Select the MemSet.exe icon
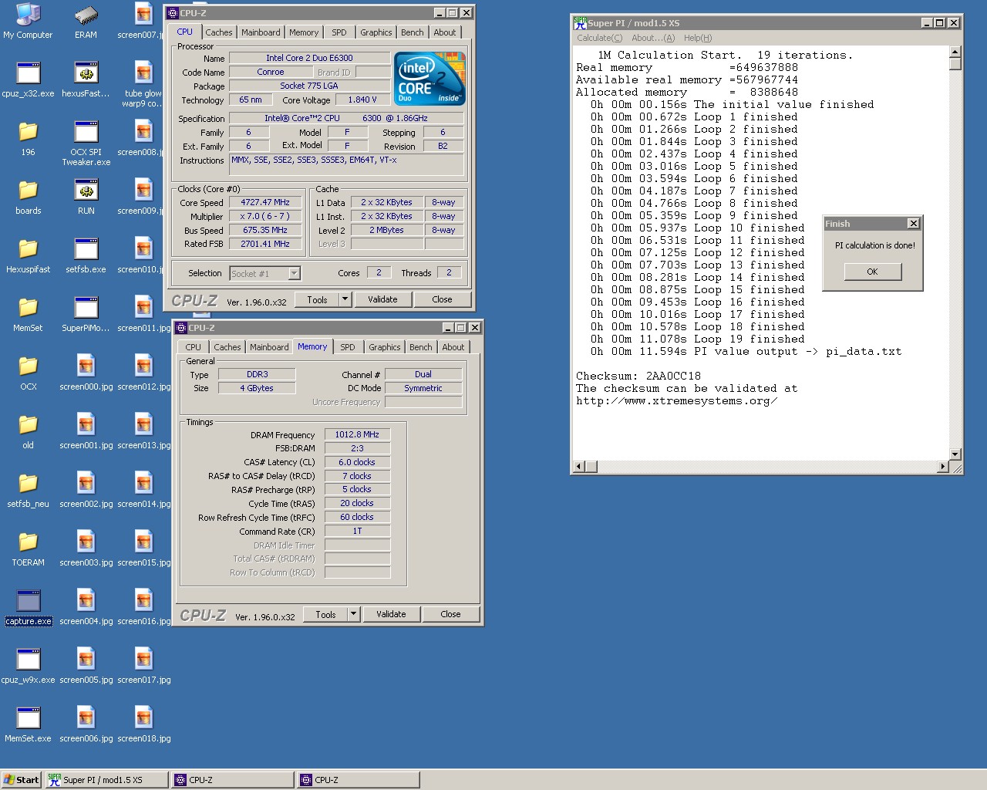Viewport: 987px width, 790px height. [x=28, y=724]
